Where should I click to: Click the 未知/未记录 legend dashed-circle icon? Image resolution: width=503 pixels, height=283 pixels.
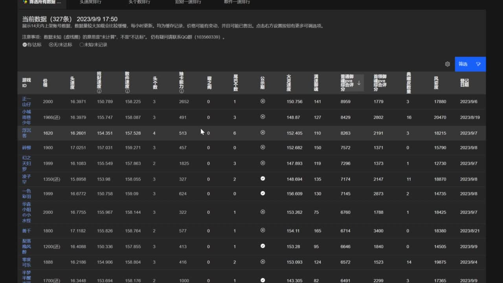[x=82, y=45]
